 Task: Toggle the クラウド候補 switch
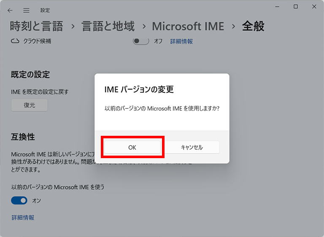pyautogui.click(x=141, y=41)
